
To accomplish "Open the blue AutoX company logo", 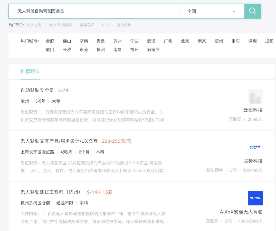I will tap(255, 198).
